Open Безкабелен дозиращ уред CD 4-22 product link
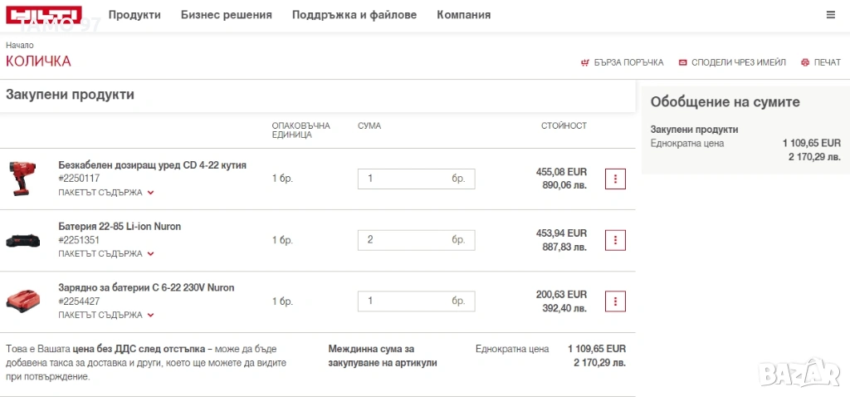Screen dimensions: 850x397 pos(152,164)
